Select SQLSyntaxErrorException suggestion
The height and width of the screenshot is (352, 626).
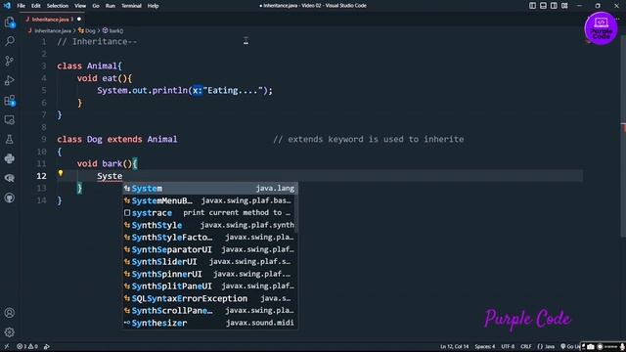(209, 298)
